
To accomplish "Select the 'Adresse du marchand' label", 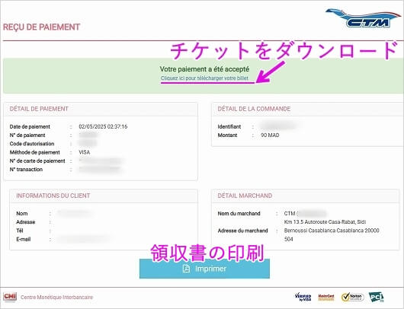I will pyautogui.click(x=242, y=231).
